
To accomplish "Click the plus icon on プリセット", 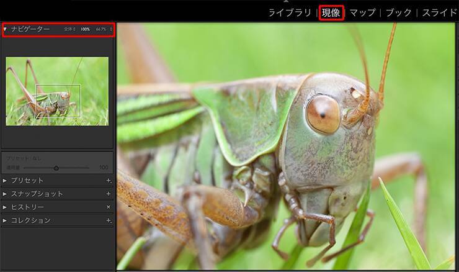I will (x=109, y=181).
